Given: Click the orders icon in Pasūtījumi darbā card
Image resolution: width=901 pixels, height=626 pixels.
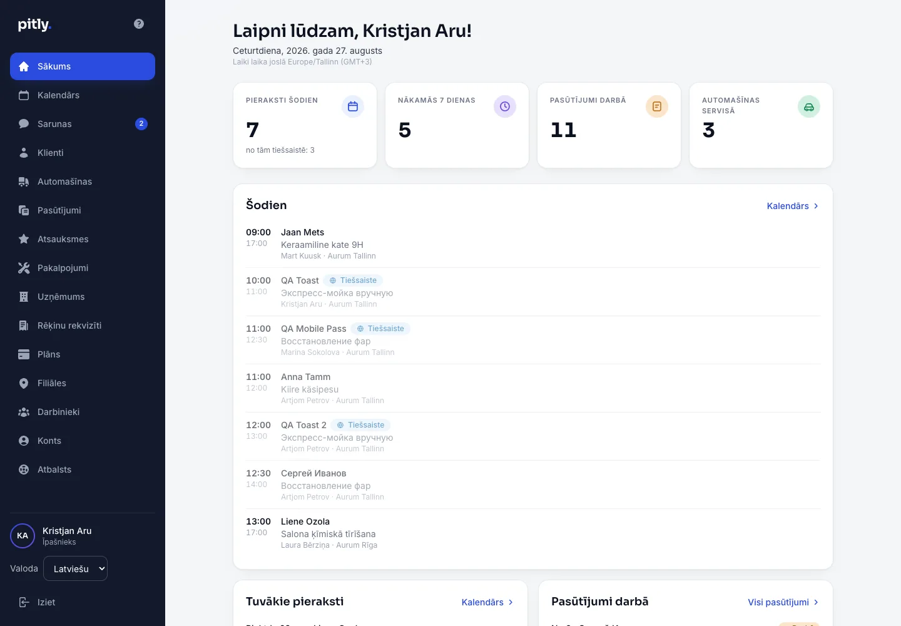Looking at the screenshot, I should pos(657,106).
